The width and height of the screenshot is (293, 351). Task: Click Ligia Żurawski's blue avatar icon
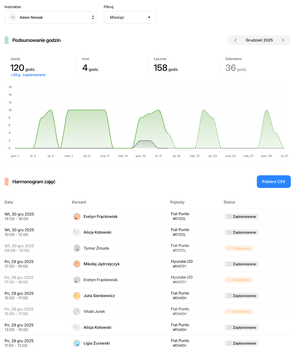(x=77, y=343)
